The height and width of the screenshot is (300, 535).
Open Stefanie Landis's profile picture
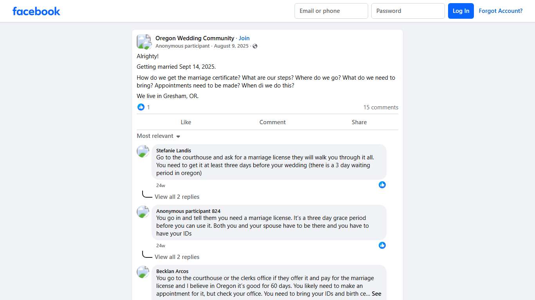pos(143,151)
